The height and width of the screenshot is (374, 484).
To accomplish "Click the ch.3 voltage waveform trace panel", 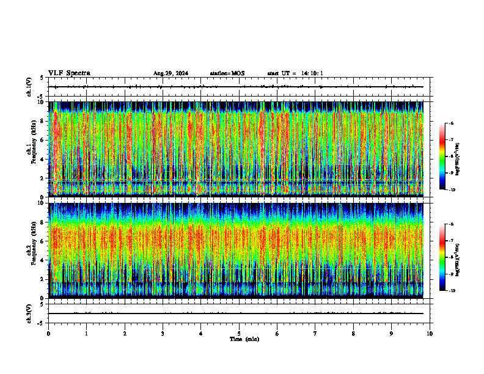I will click(x=239, y=313).
